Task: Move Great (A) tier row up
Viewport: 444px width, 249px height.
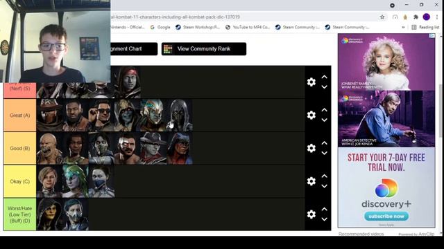Action: (325, 110)
